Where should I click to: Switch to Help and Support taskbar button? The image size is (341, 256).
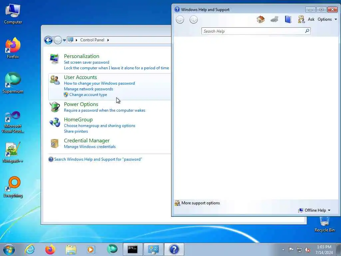coord(174,249)
